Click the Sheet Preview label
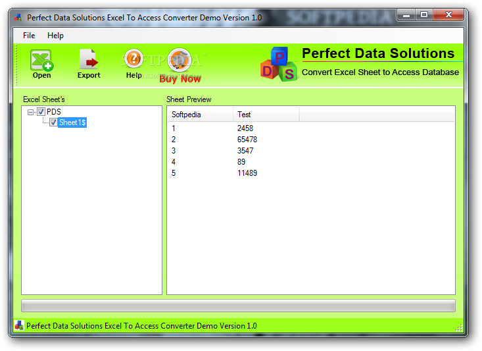This screenshot has width=482, height=351. 189,99
